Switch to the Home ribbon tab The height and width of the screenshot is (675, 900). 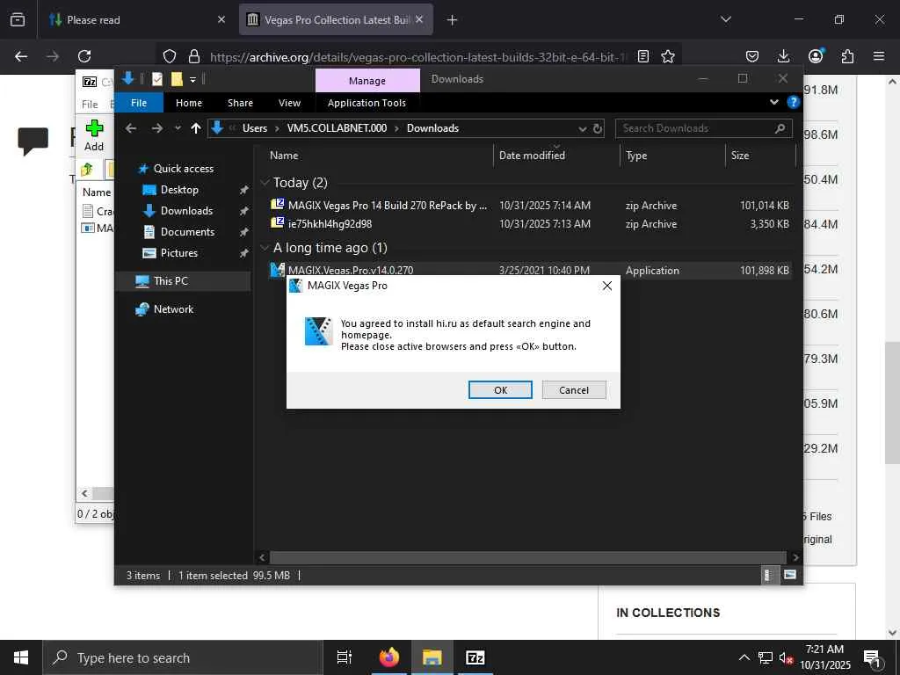[x=189, y=103]
